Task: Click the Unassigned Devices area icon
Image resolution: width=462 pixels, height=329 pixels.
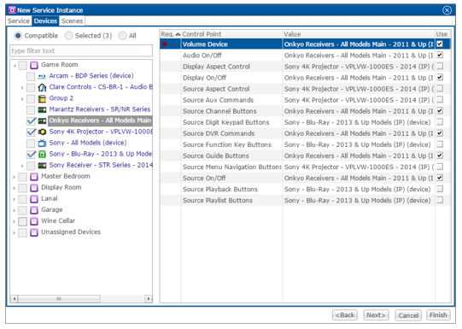Action: [34, 232]
